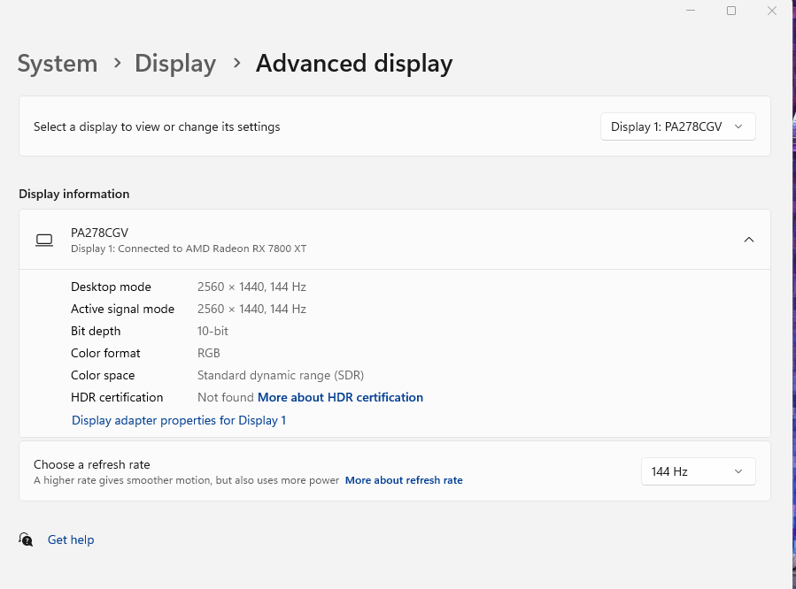Open More about HDR certification link
Screen dimensions: 796x589
(x=340, y=398)
